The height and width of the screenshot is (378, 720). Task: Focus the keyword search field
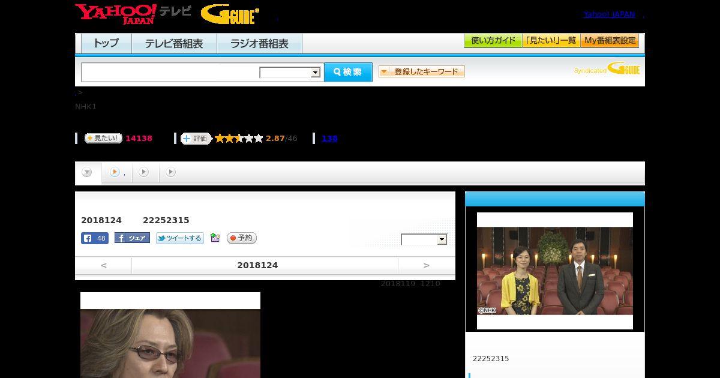[170, 72]
